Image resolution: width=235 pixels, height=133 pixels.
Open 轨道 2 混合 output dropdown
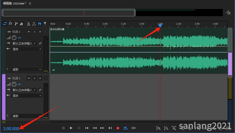(x=27, y=96)
